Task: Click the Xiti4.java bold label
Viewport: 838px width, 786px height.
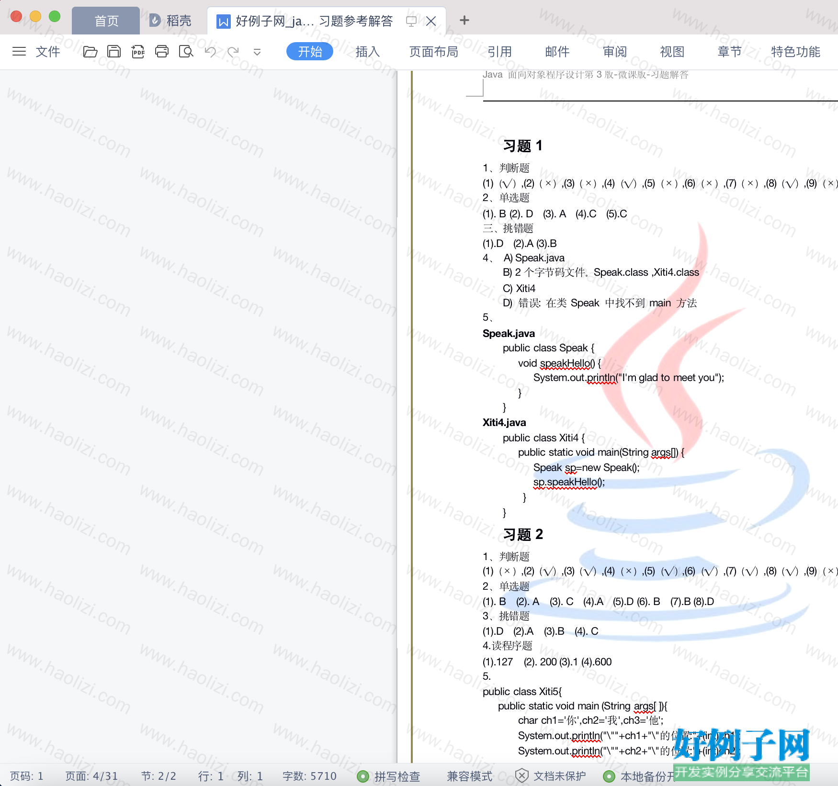Action: [504, 422]
